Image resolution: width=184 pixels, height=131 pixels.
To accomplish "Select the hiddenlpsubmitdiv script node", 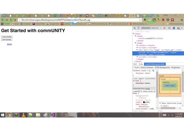I will [158, 54].
